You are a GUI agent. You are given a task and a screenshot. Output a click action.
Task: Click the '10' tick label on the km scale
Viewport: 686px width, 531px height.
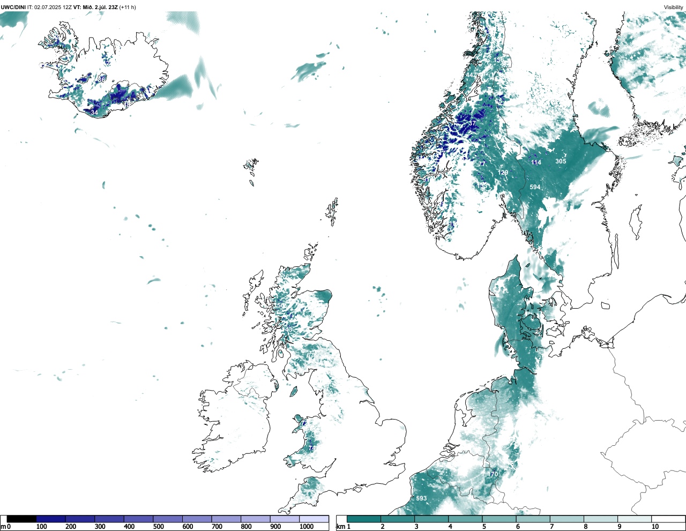pyautogui.click(x=655, y=527)
